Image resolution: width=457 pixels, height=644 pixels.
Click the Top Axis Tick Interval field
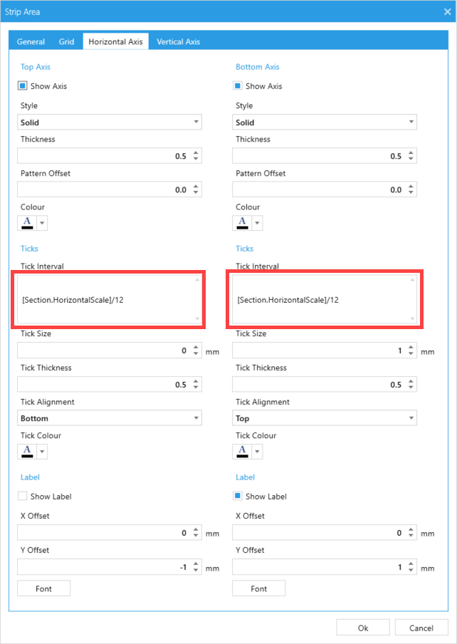point(110,300)
